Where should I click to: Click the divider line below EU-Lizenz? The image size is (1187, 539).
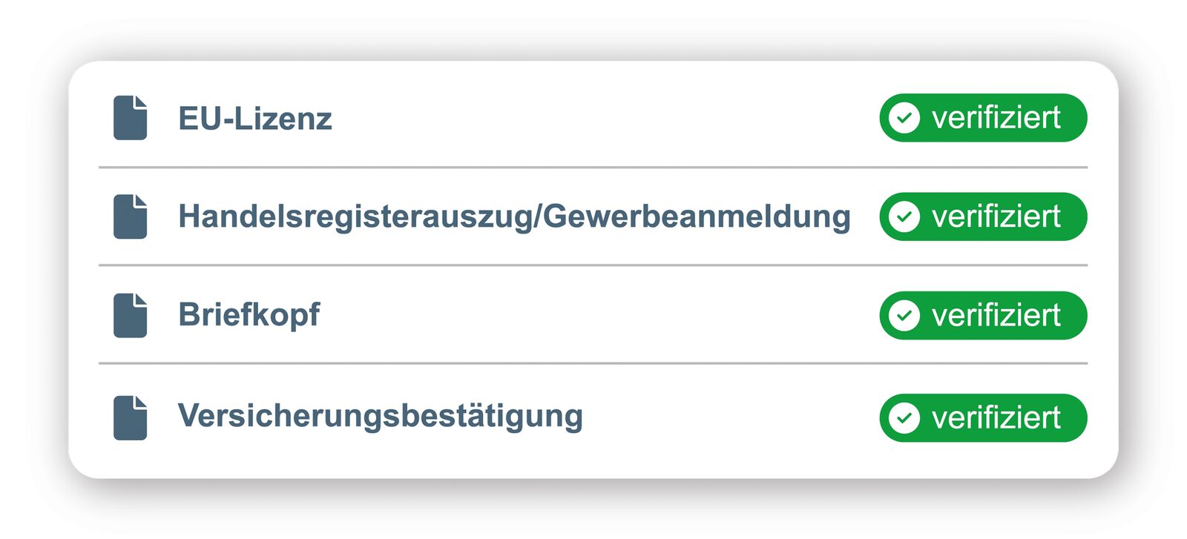point(593,168)
